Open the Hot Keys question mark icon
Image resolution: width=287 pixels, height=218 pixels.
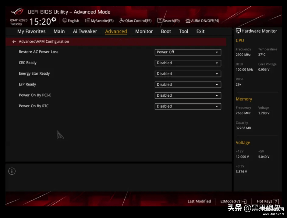(x=276, y=202)
